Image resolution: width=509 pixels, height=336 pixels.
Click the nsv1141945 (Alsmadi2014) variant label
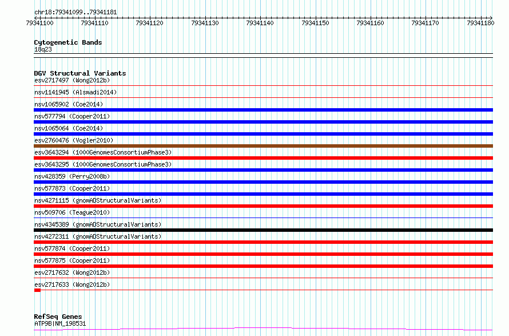tap(75, 92)
